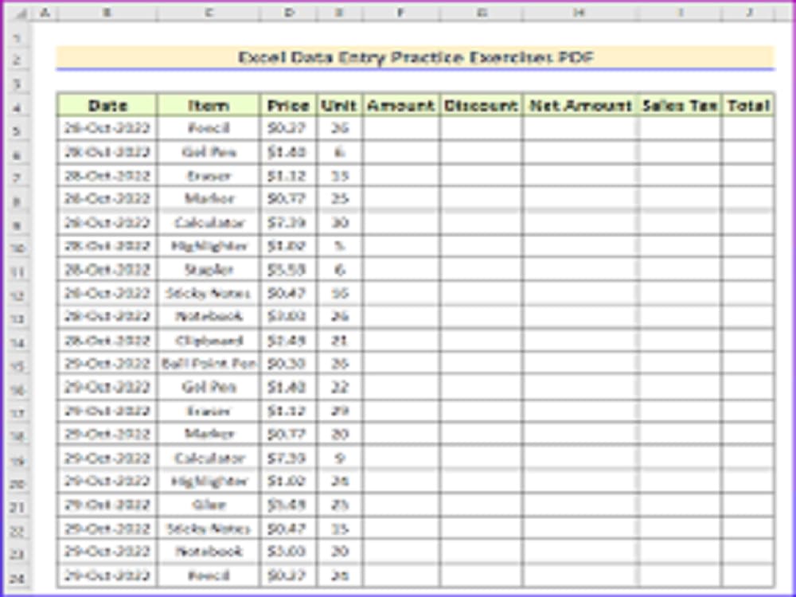Select column D header
This screenshot has height=597, width=796.
click(288, 14)
